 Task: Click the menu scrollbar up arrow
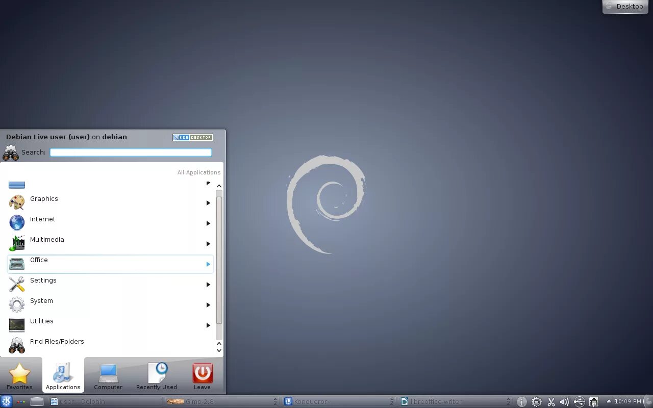(219, 186)
